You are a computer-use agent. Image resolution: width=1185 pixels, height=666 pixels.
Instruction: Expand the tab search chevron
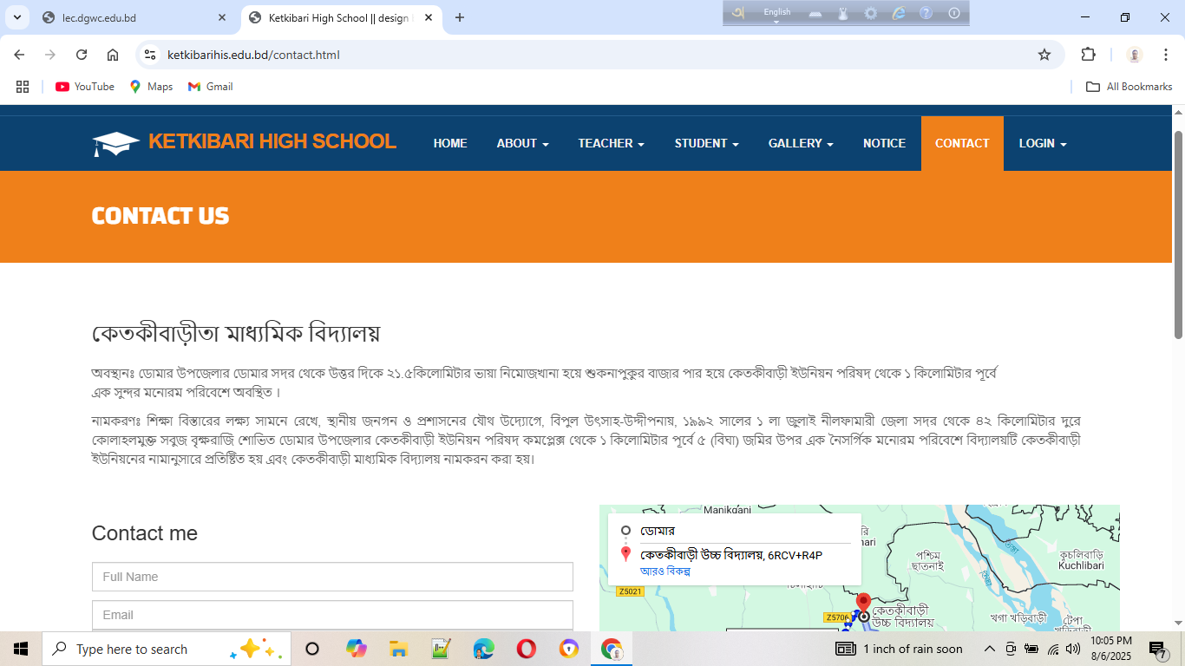click(16, 17)
